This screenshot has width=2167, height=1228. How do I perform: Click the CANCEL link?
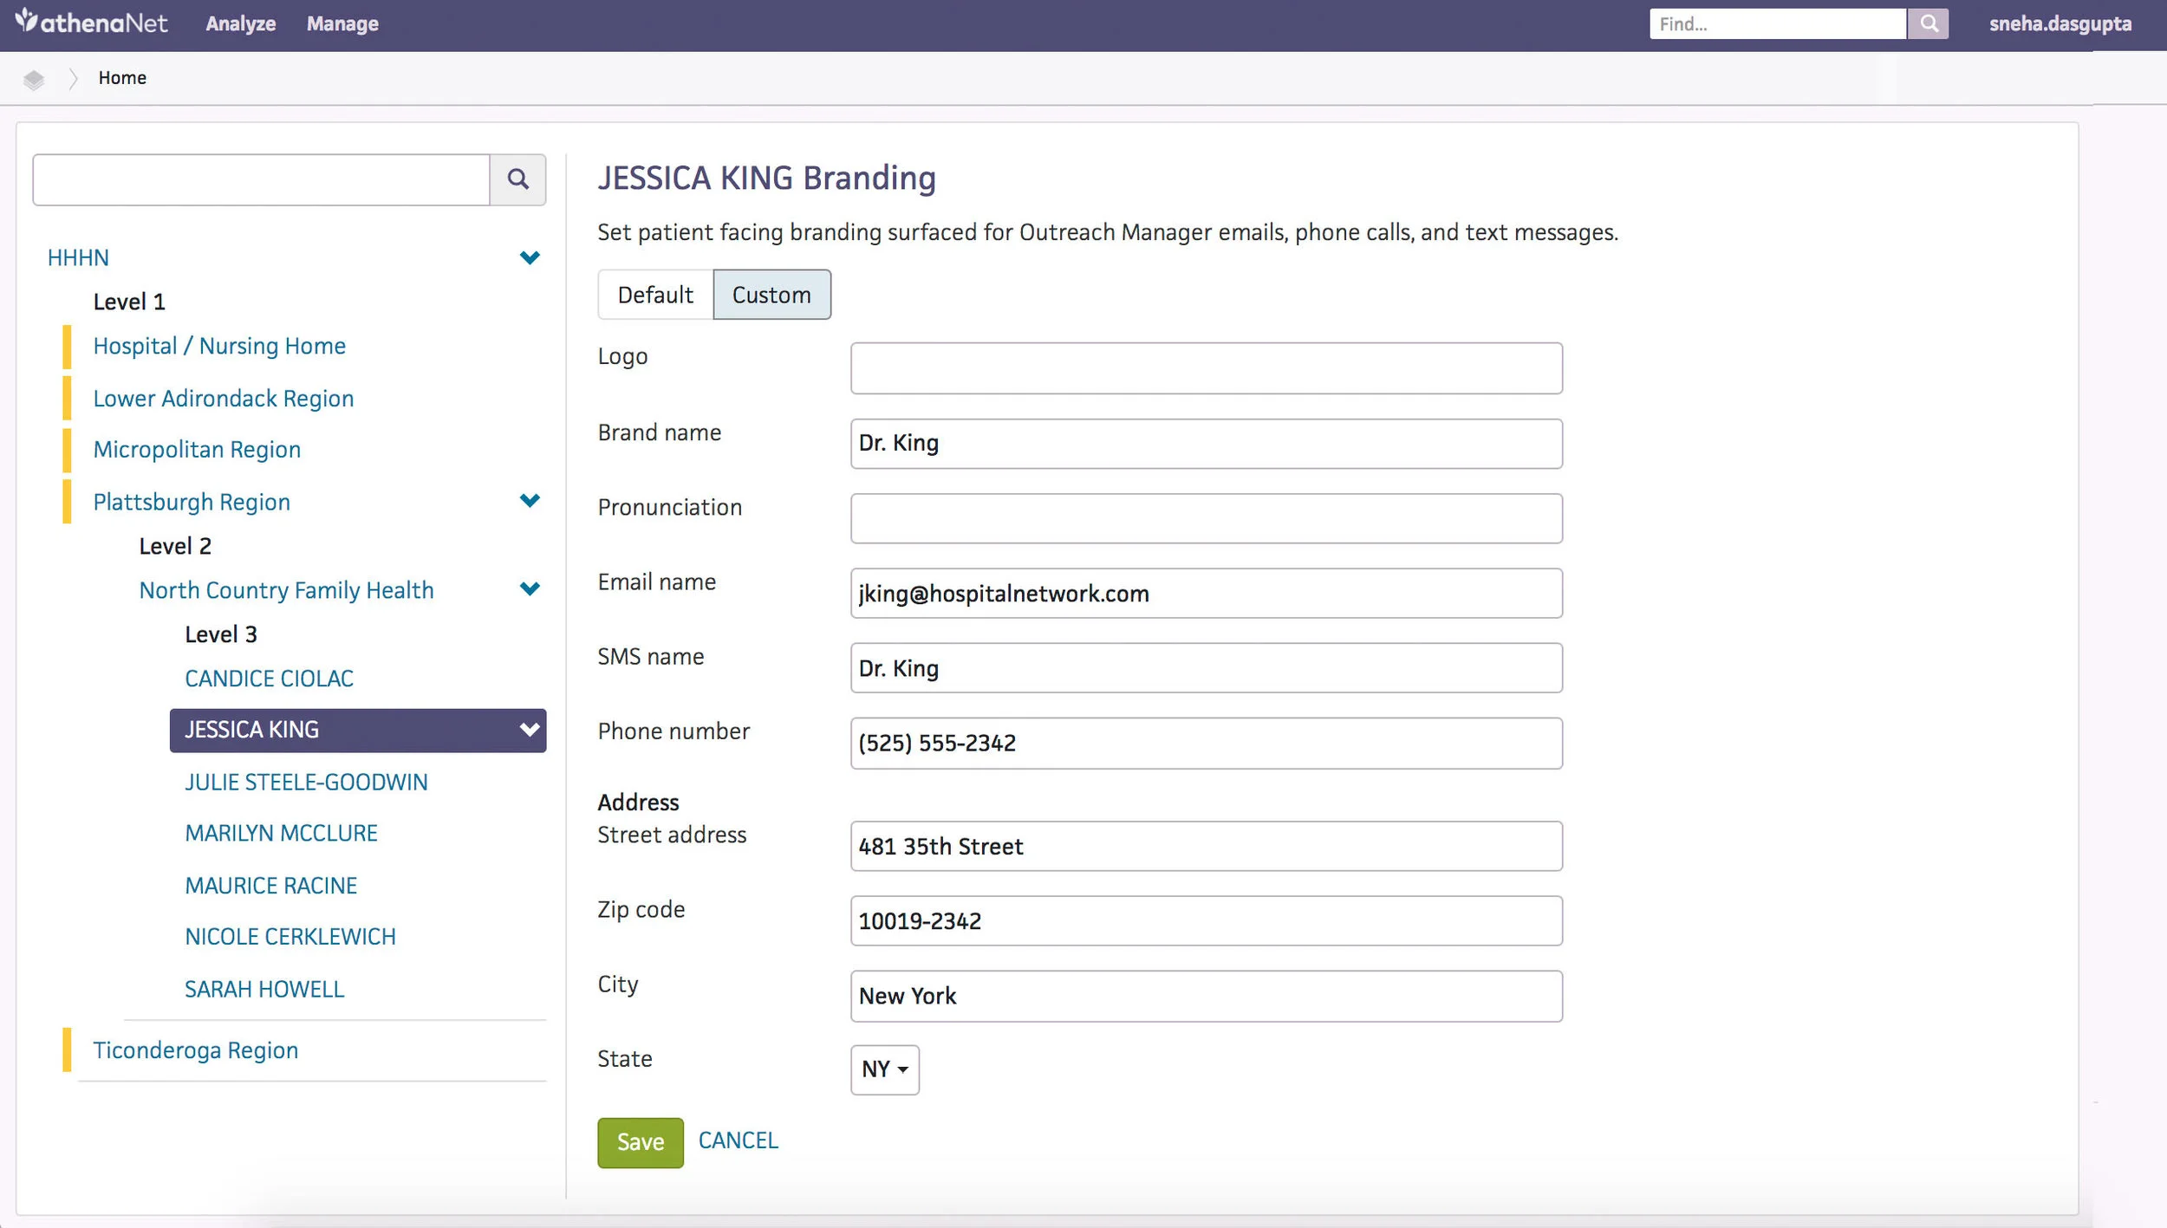click(738, 1140)
